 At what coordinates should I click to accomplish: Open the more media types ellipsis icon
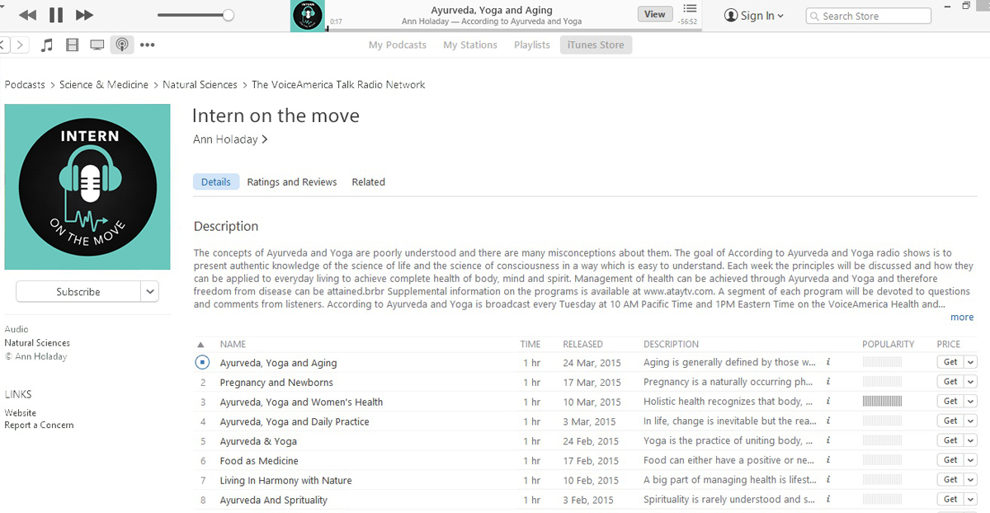[147, 45]
